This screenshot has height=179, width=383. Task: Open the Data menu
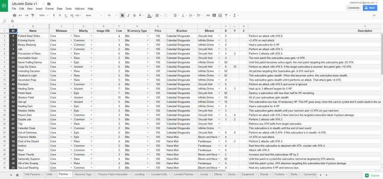tap(59, 8)
